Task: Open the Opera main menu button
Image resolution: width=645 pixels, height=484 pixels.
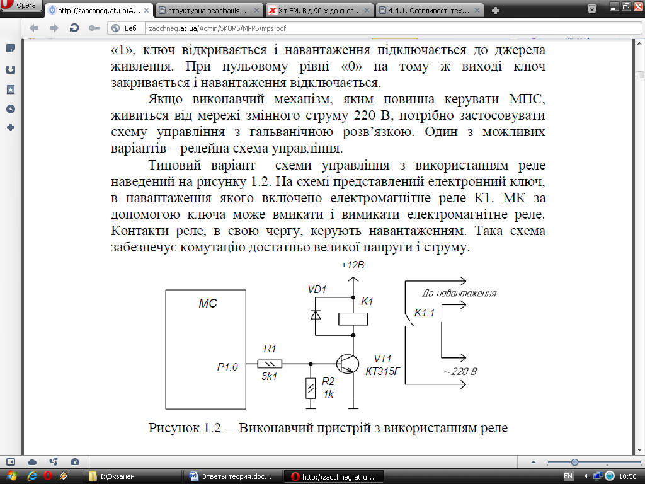Action: pyautogui.click(x=21, y=5)
